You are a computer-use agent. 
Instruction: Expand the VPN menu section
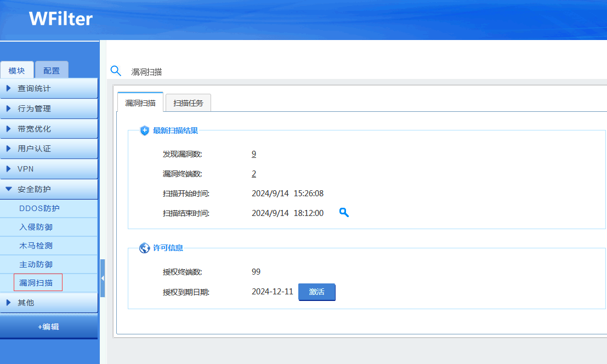[49, 169]
